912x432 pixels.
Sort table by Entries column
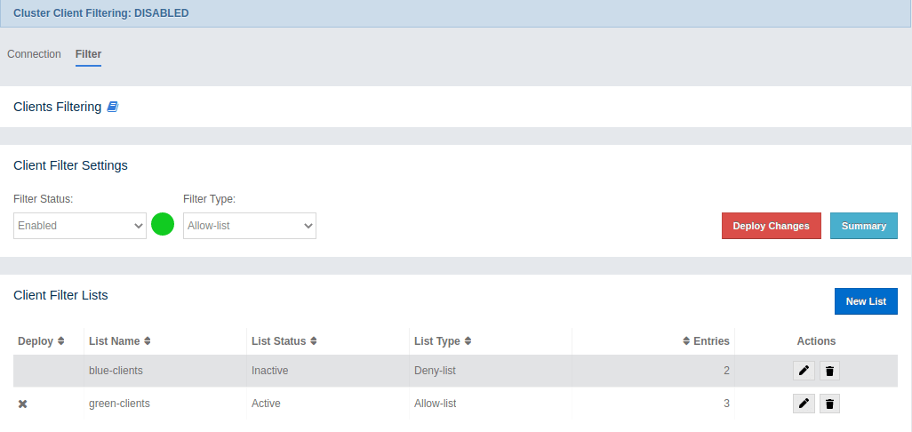click(706, 341)
